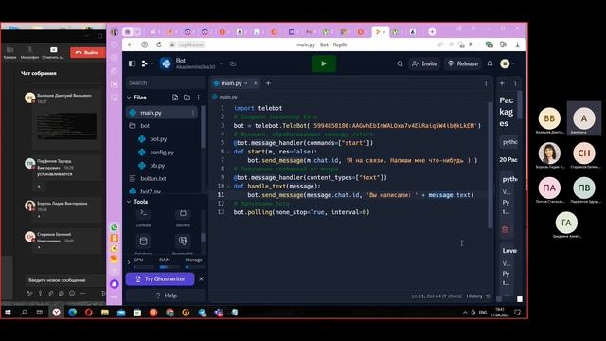Click the CPU usage bar

point(143,267)
